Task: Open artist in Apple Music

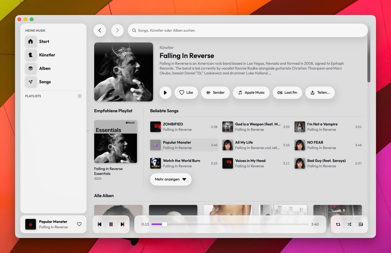Action: 251,92
